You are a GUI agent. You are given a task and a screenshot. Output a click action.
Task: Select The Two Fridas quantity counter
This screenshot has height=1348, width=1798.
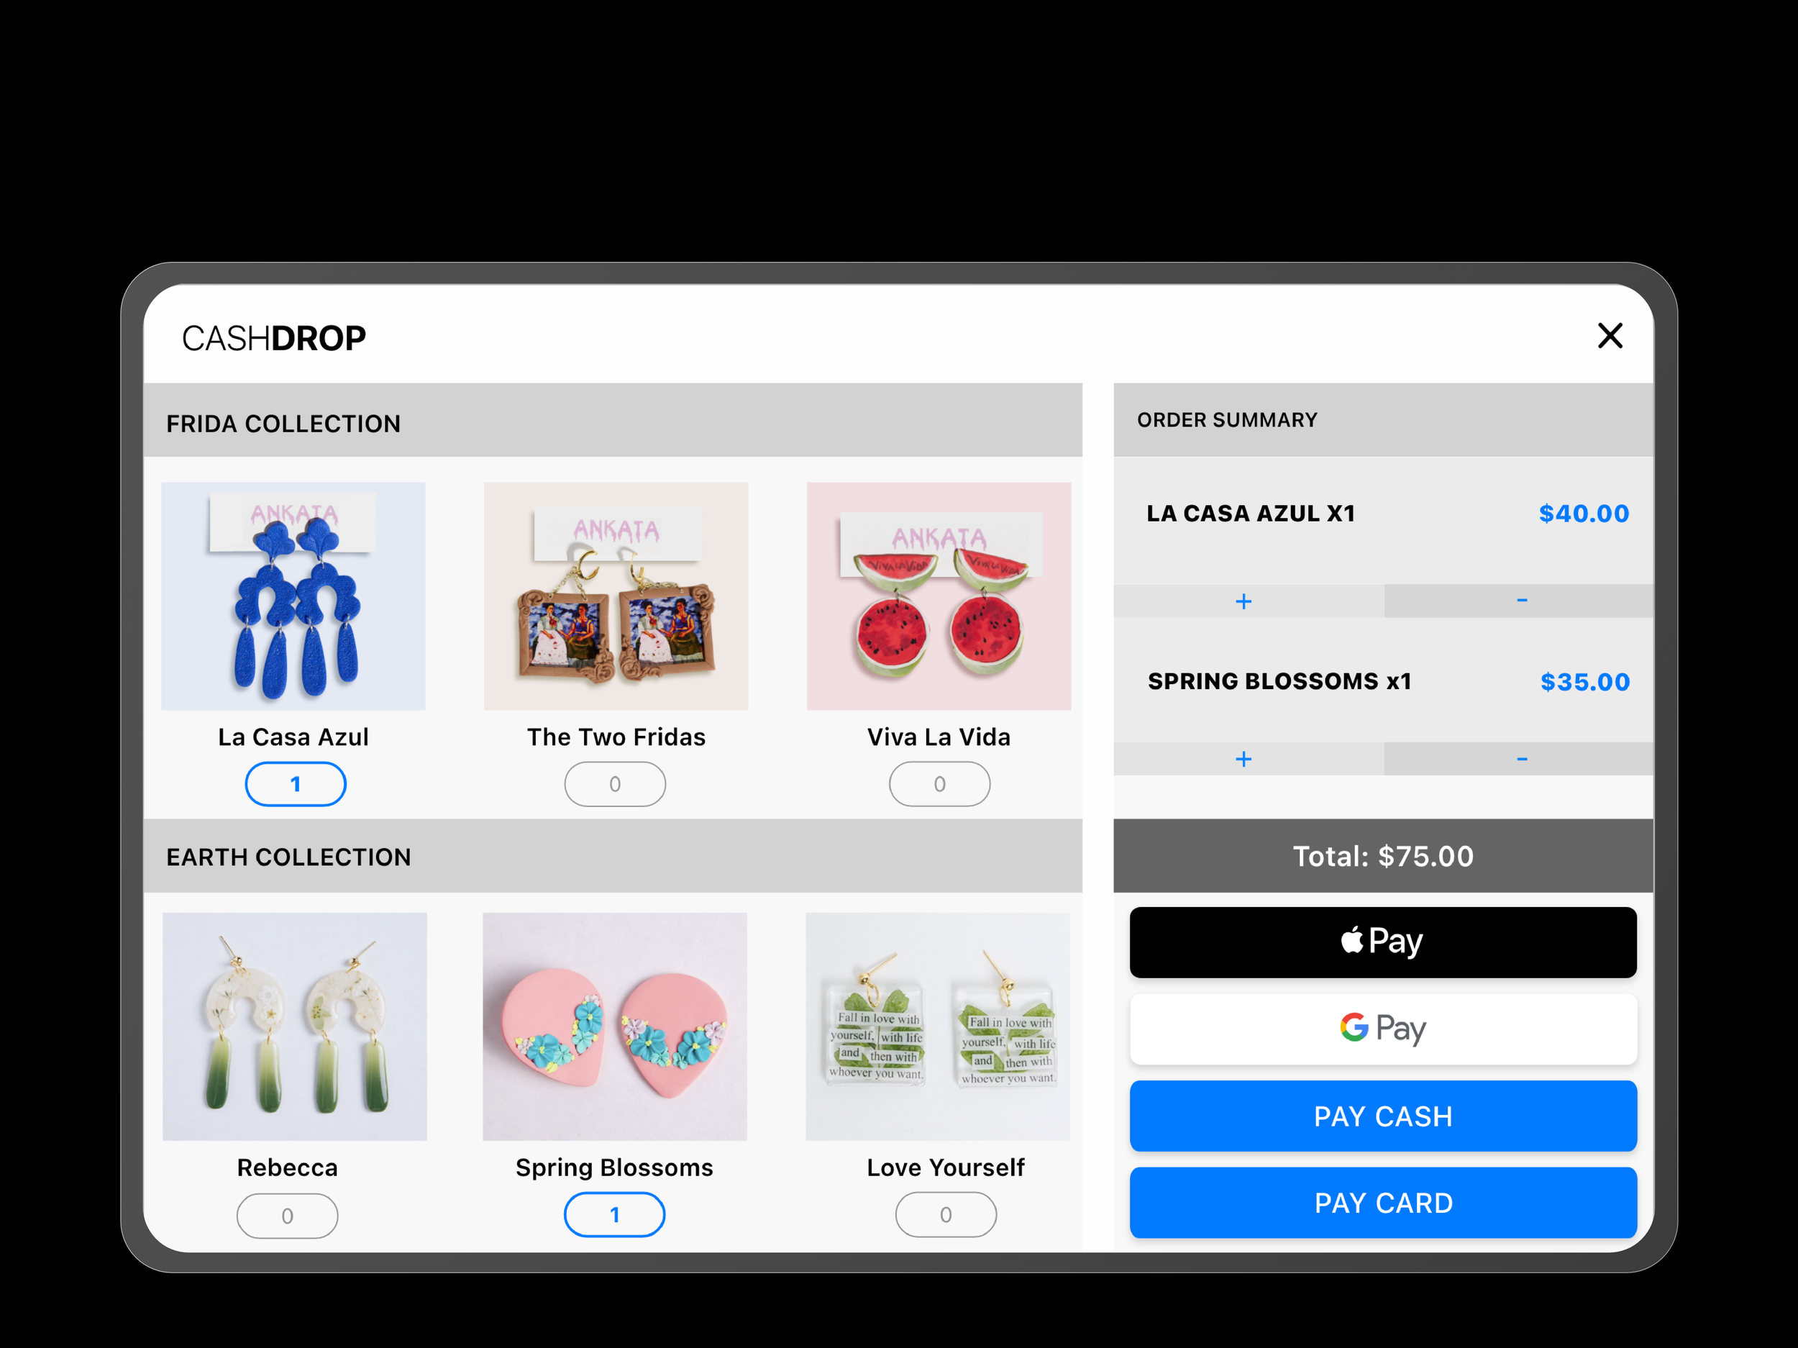[x=616, y=784]
